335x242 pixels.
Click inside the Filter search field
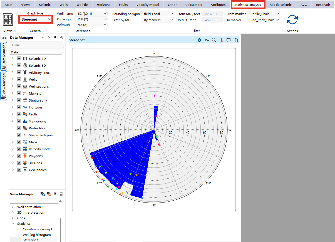37,45
